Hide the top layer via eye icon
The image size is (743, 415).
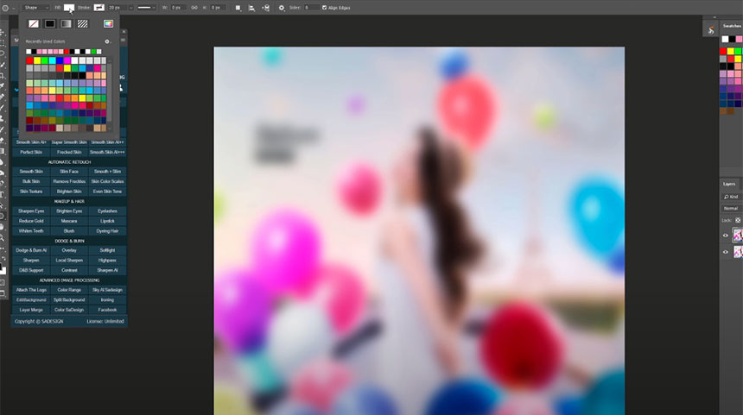726,236
